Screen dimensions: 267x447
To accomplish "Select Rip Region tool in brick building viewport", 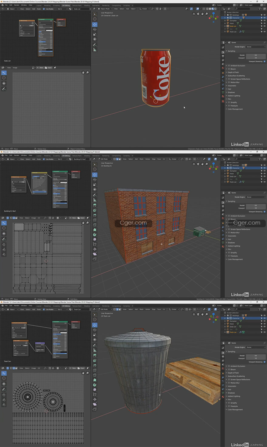I will point(95,259).
